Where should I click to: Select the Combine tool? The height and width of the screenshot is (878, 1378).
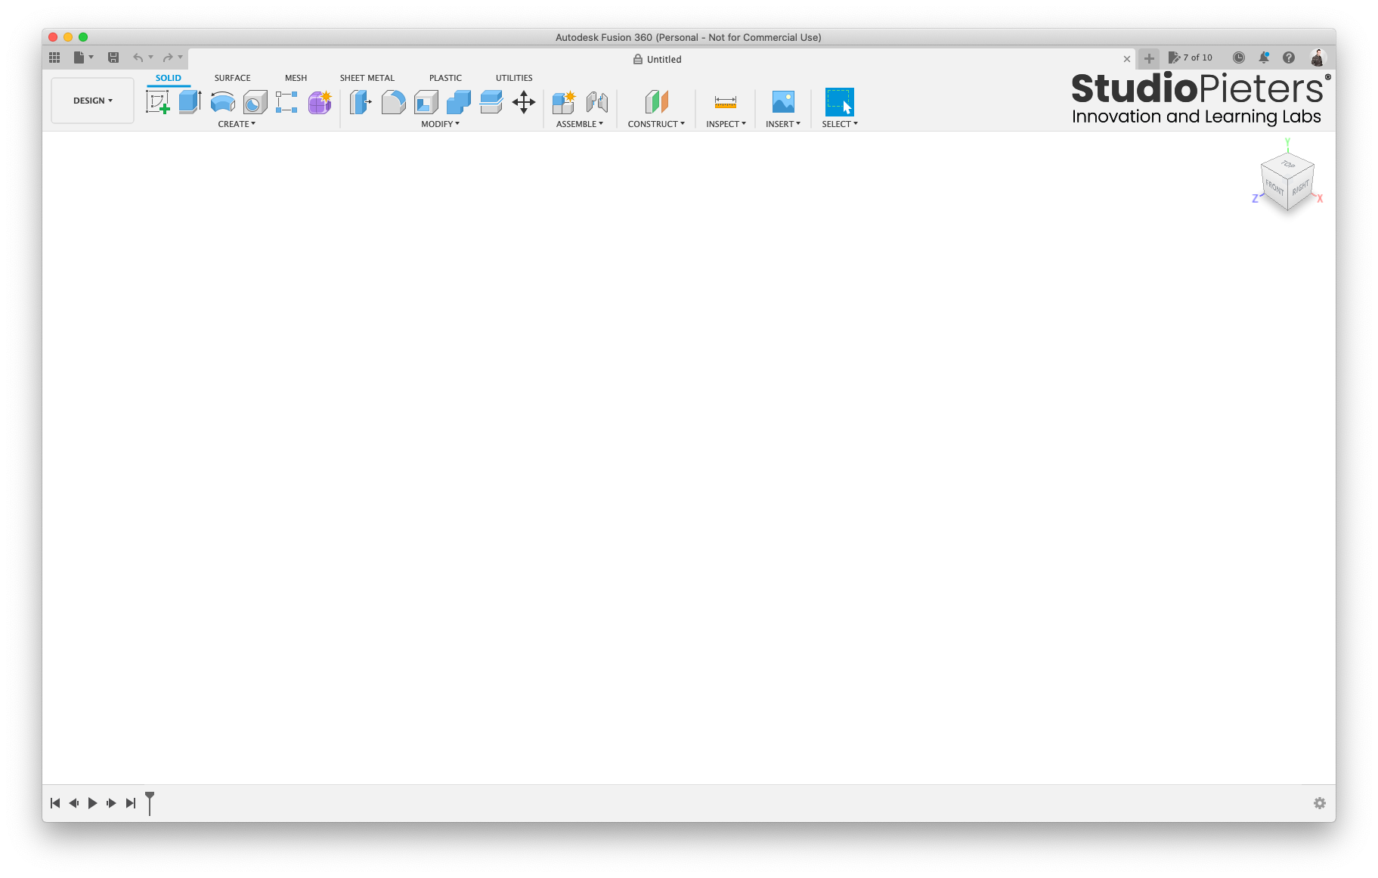click(458, 102)
